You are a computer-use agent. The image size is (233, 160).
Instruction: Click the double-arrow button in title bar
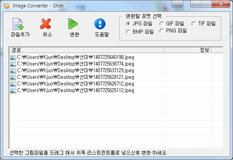[177, 4]
